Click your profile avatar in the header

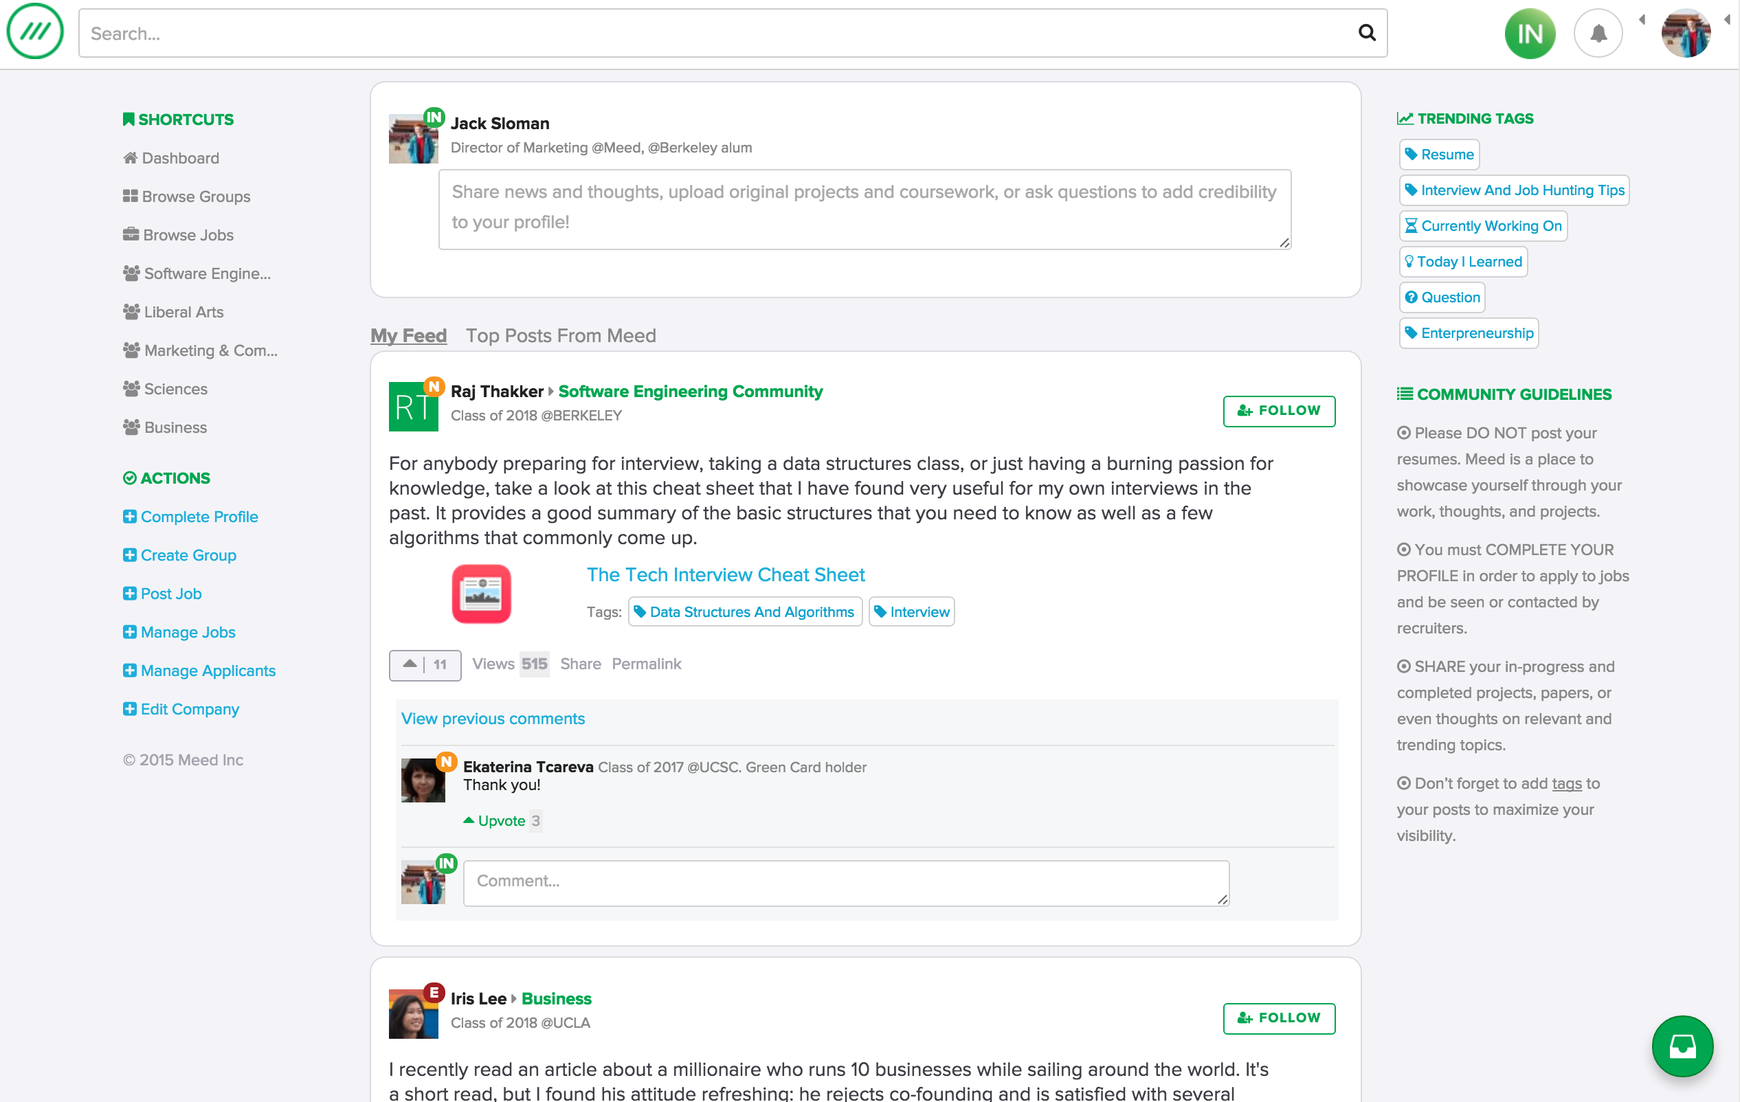tap(1687, 32)
